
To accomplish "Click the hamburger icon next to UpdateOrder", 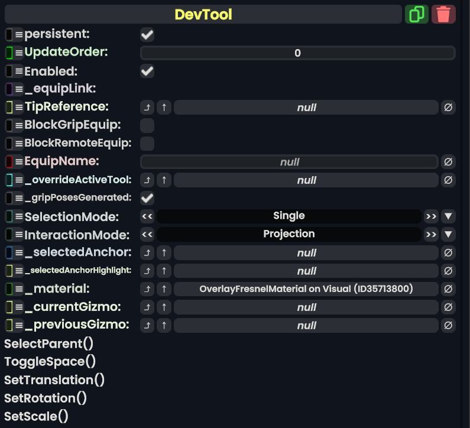I will coord(19,53).
